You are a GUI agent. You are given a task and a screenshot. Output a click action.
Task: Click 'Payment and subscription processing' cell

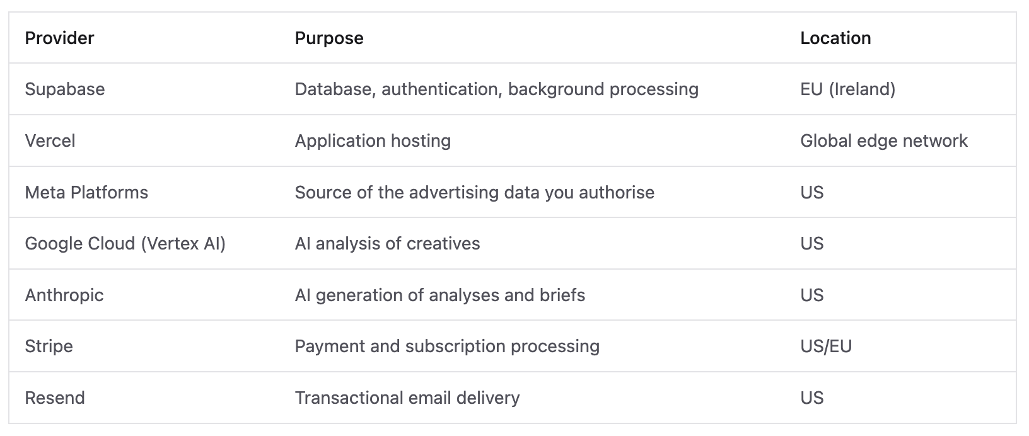click(447, 346)
